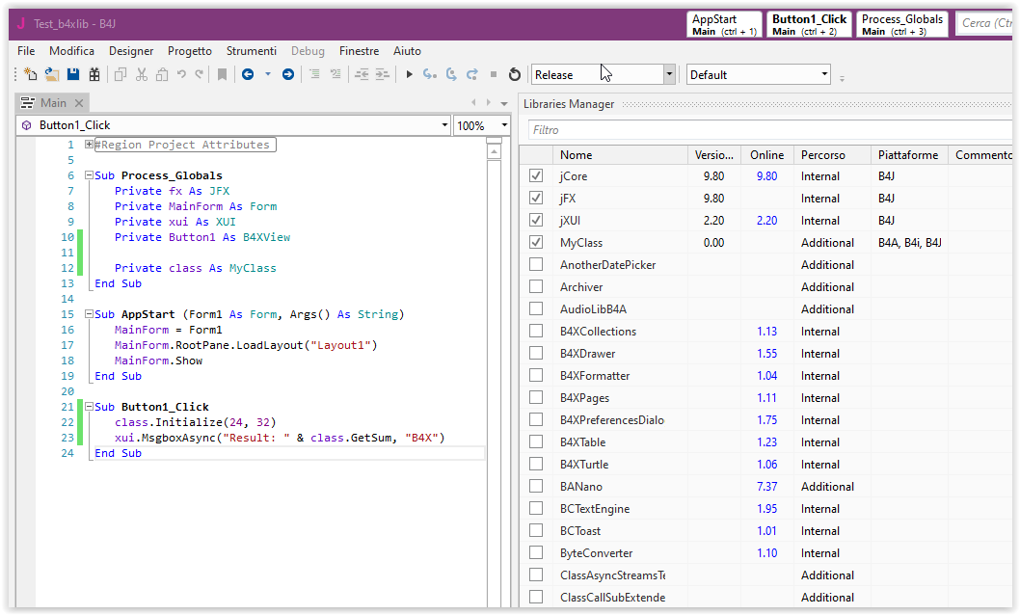
Task: Tick the BANano library checkbox
Action: coord(536,487)
